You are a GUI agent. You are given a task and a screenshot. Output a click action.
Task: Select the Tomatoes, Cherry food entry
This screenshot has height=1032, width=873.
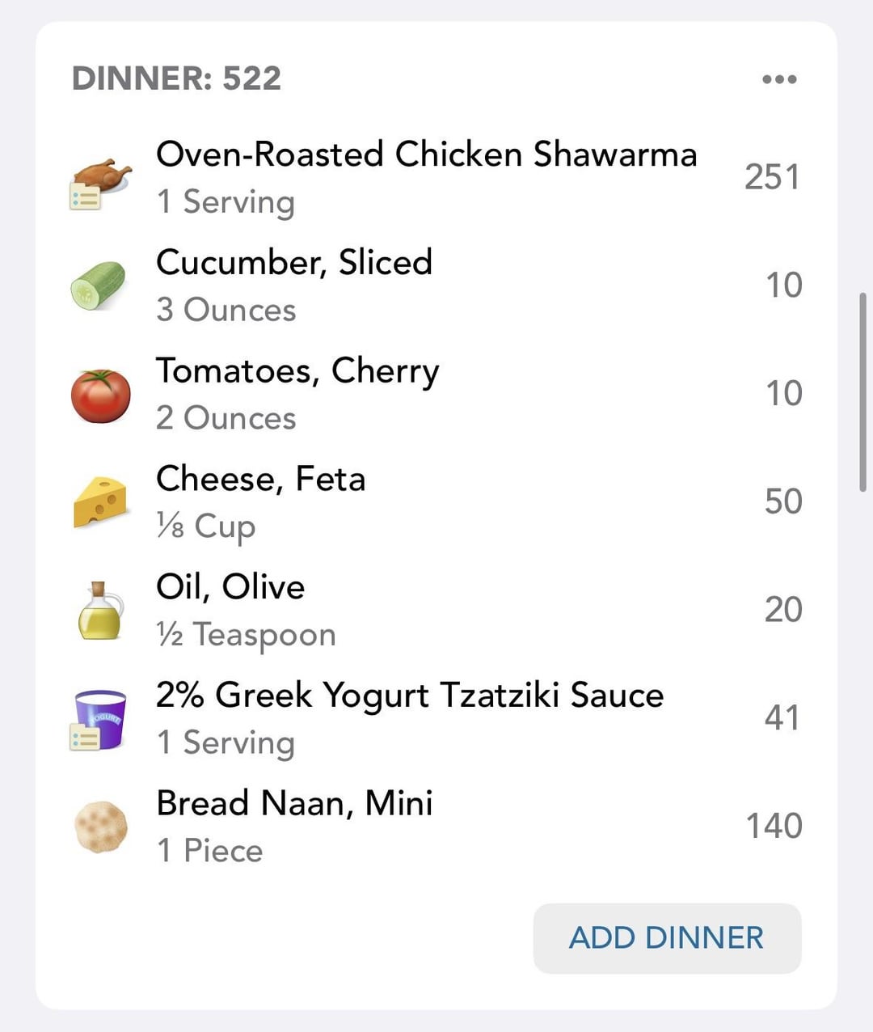click(436, 394)
